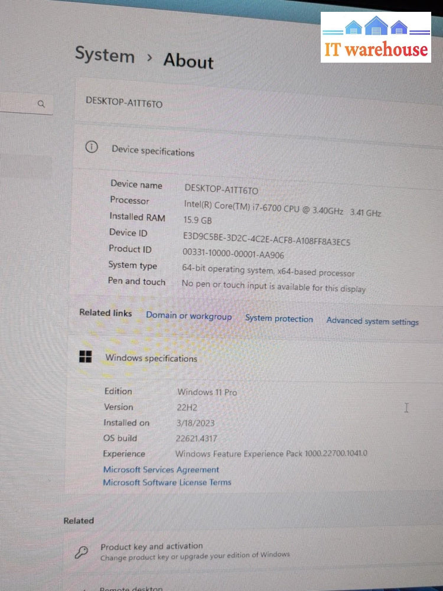Go back to System in the breadcrumb
The height and width of the screenshot is (591, 443).
(x=105, y=55)
